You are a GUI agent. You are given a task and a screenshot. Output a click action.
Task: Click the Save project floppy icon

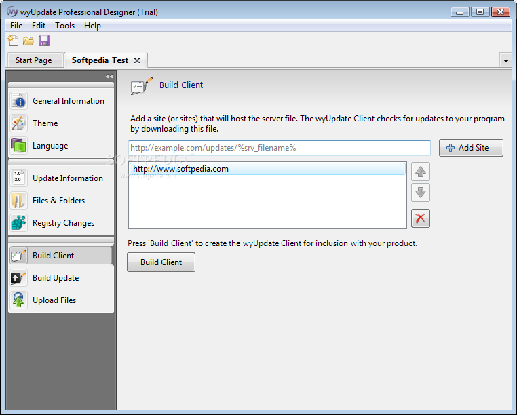[x=44, y=41]
